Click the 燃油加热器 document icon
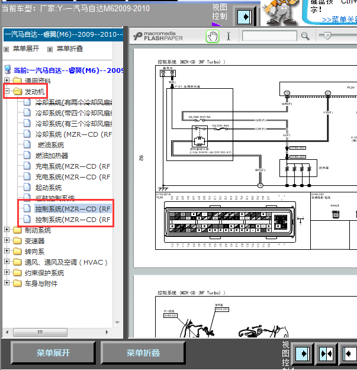 [27, 155]
